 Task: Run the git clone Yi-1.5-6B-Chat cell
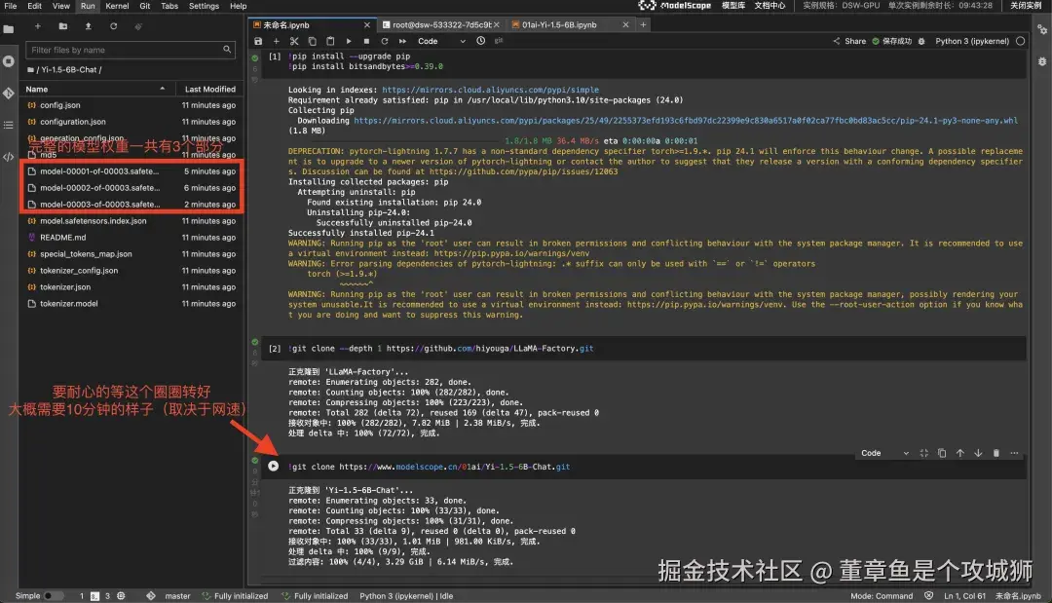tap(273, 467)
